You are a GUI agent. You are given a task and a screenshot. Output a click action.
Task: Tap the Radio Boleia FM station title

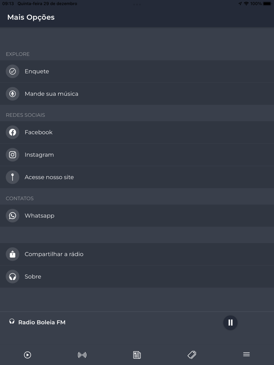tap(42, 322)
